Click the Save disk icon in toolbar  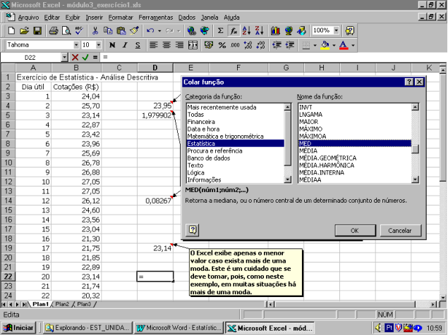[37, 31]
